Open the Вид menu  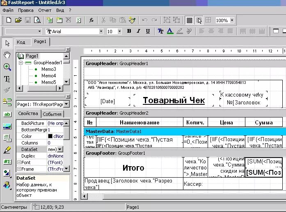click(60, 10)
